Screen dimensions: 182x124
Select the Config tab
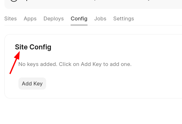pyautogui.click(x=79, y=18)
